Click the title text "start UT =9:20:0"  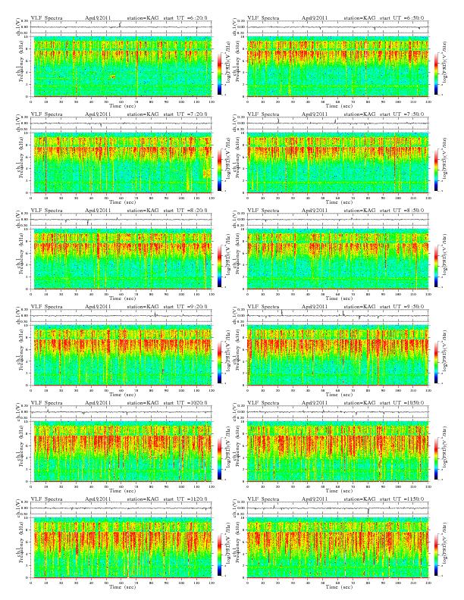tap(185, 307)
